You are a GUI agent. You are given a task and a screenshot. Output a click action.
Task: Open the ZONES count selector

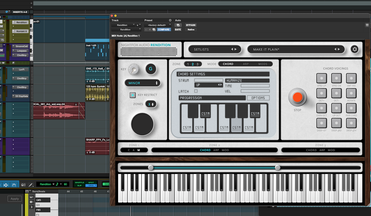coord(151,104)
